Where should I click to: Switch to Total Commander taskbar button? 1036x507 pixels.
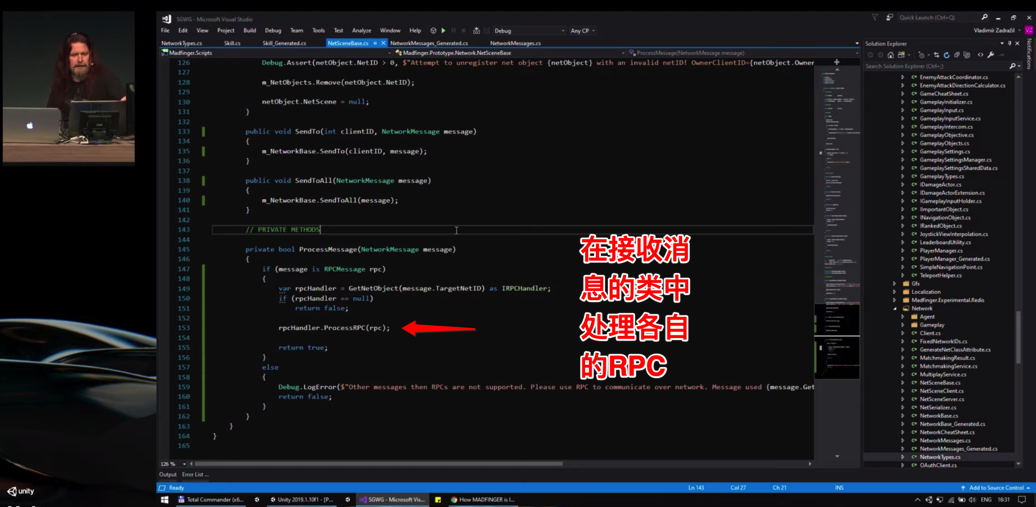coord(211,499)
